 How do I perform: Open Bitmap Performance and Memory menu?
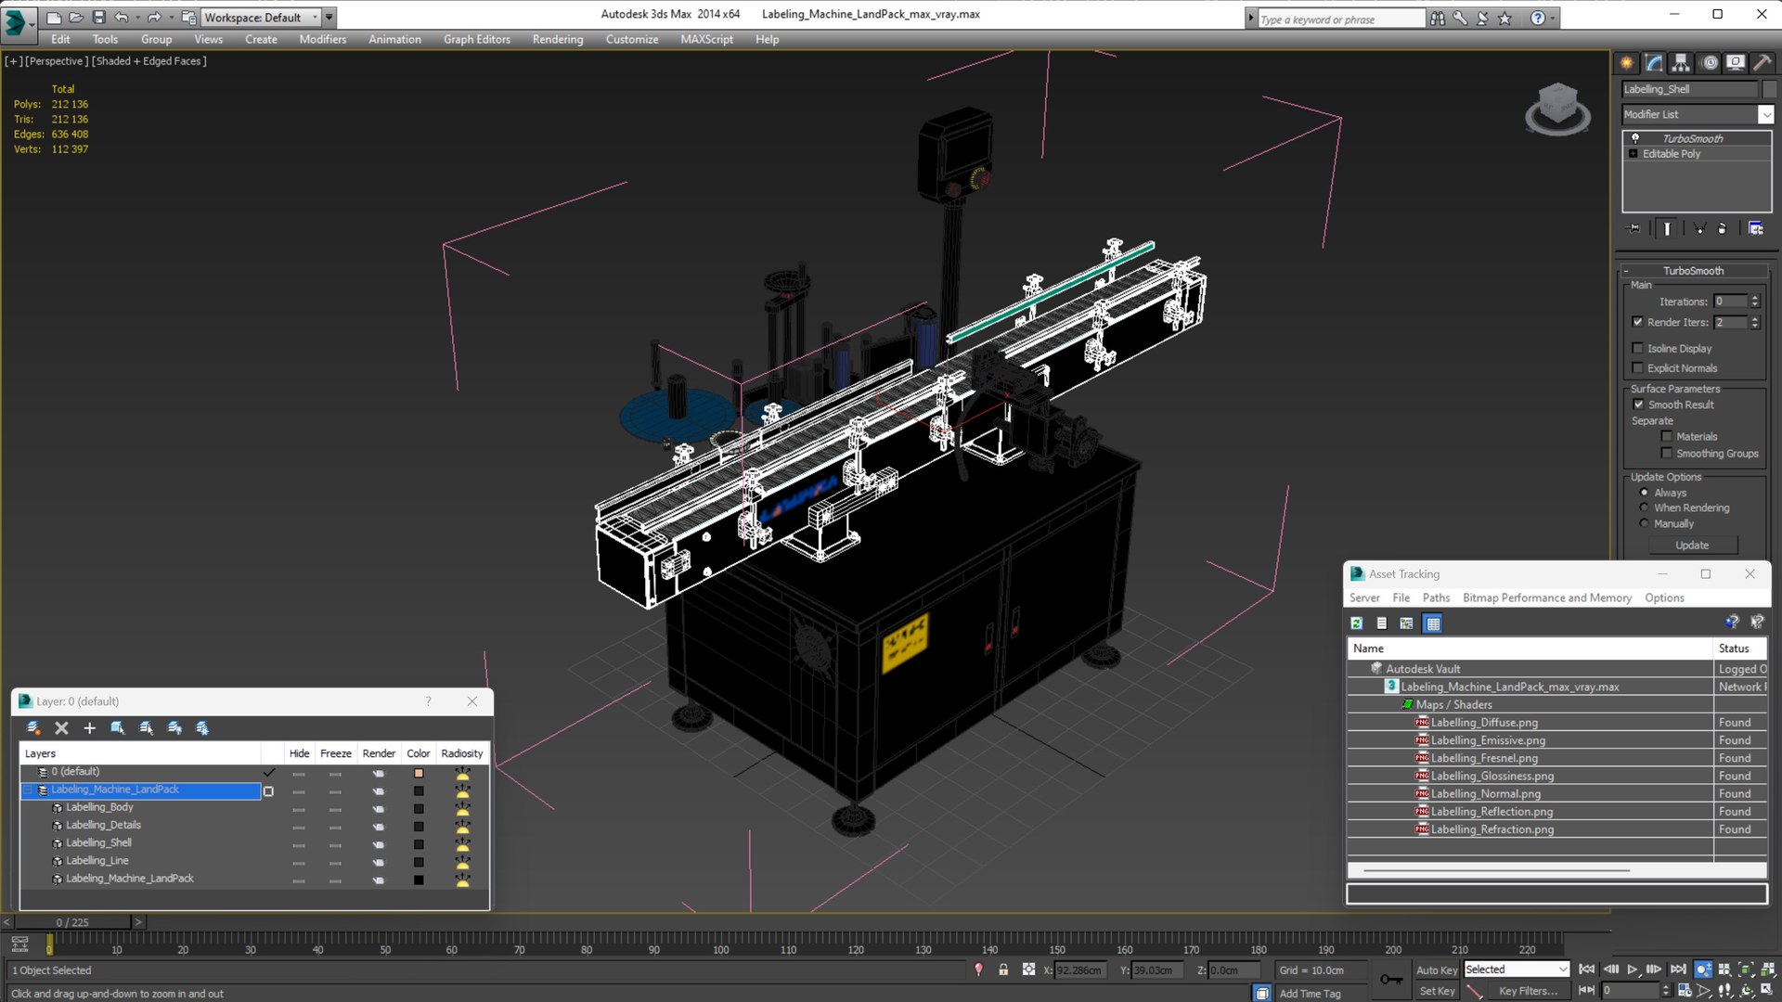pos(1546,597)
